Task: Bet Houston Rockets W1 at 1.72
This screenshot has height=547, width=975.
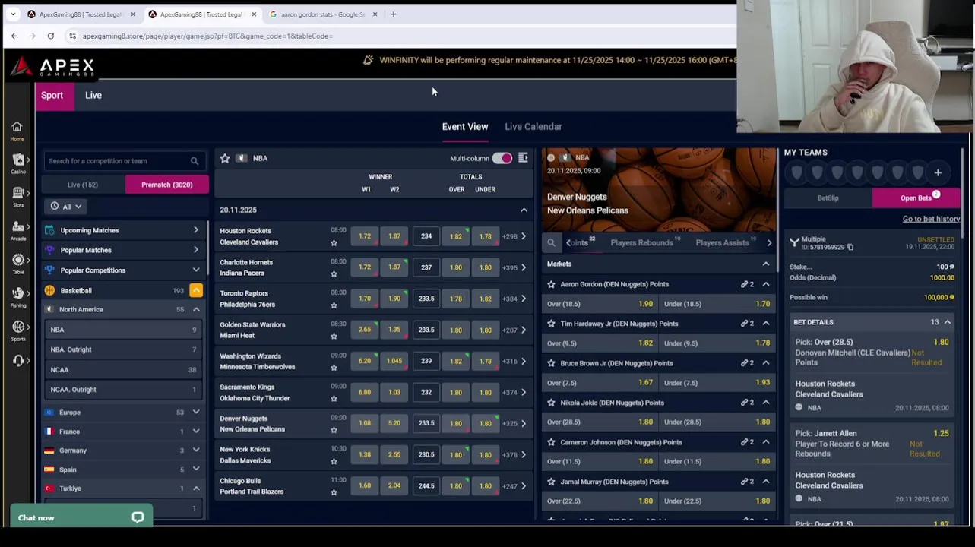Action: click(365, 236)
